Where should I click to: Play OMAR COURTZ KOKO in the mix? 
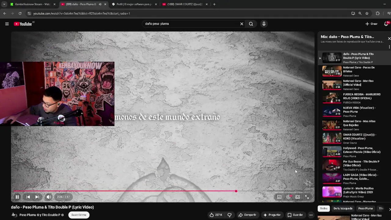(354, 139)
